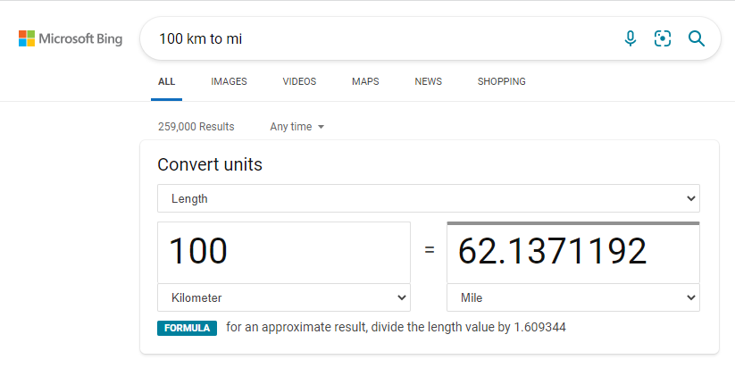Click the 259,000 Results count text
Screen dimensions: 735x368
point(196,127)
